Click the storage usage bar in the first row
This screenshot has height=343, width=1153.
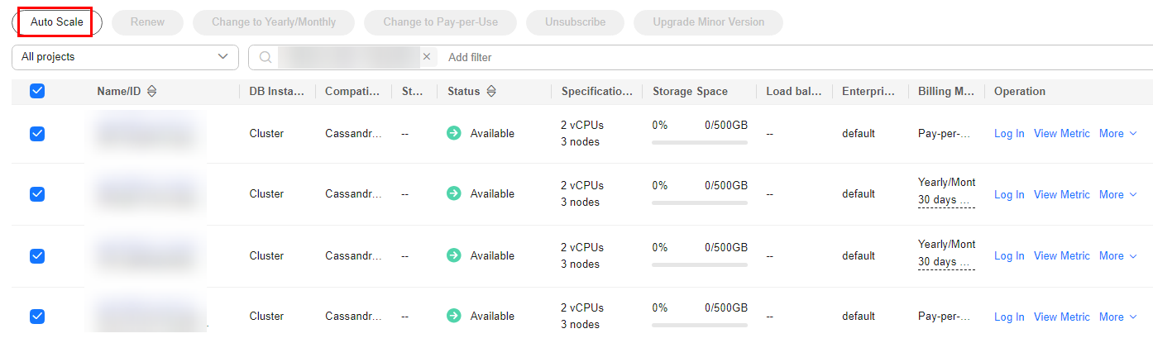click(700, 142)
